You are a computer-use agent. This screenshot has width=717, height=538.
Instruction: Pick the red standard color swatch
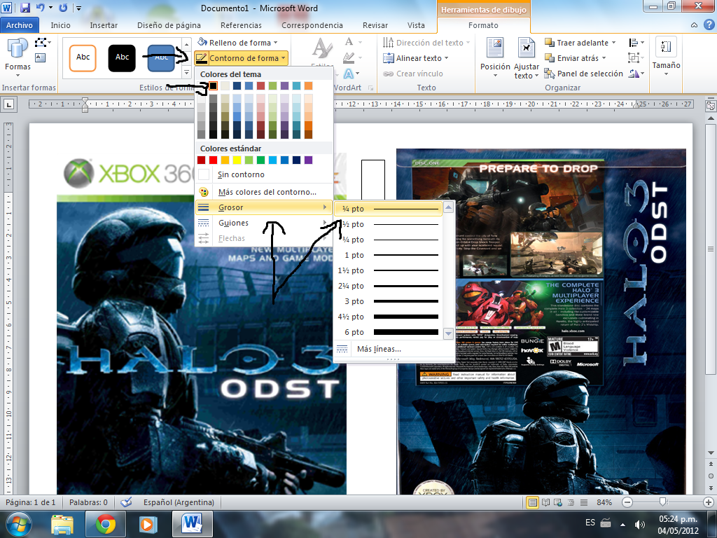213,160
